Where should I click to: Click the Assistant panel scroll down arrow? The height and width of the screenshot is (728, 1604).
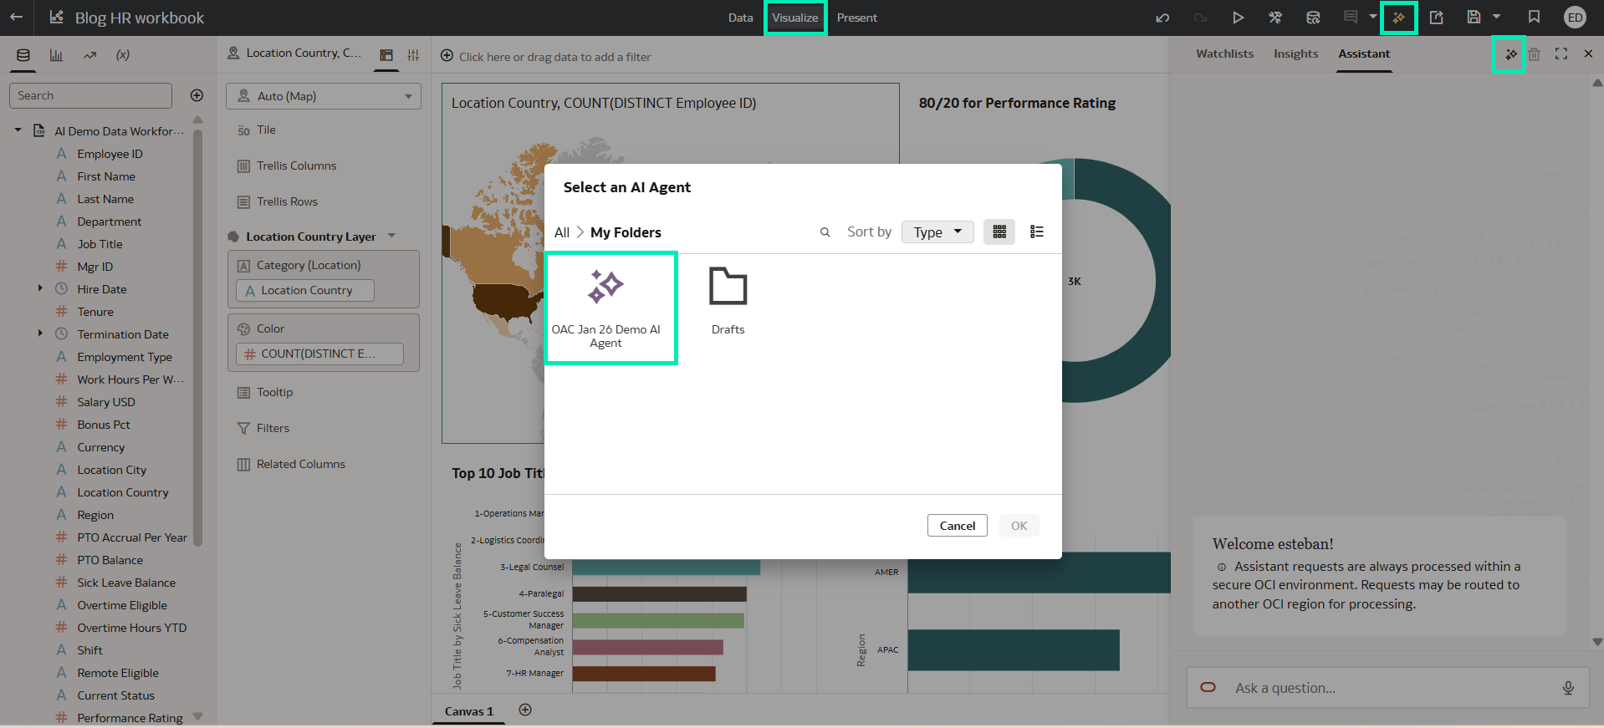click(1597, 642)
